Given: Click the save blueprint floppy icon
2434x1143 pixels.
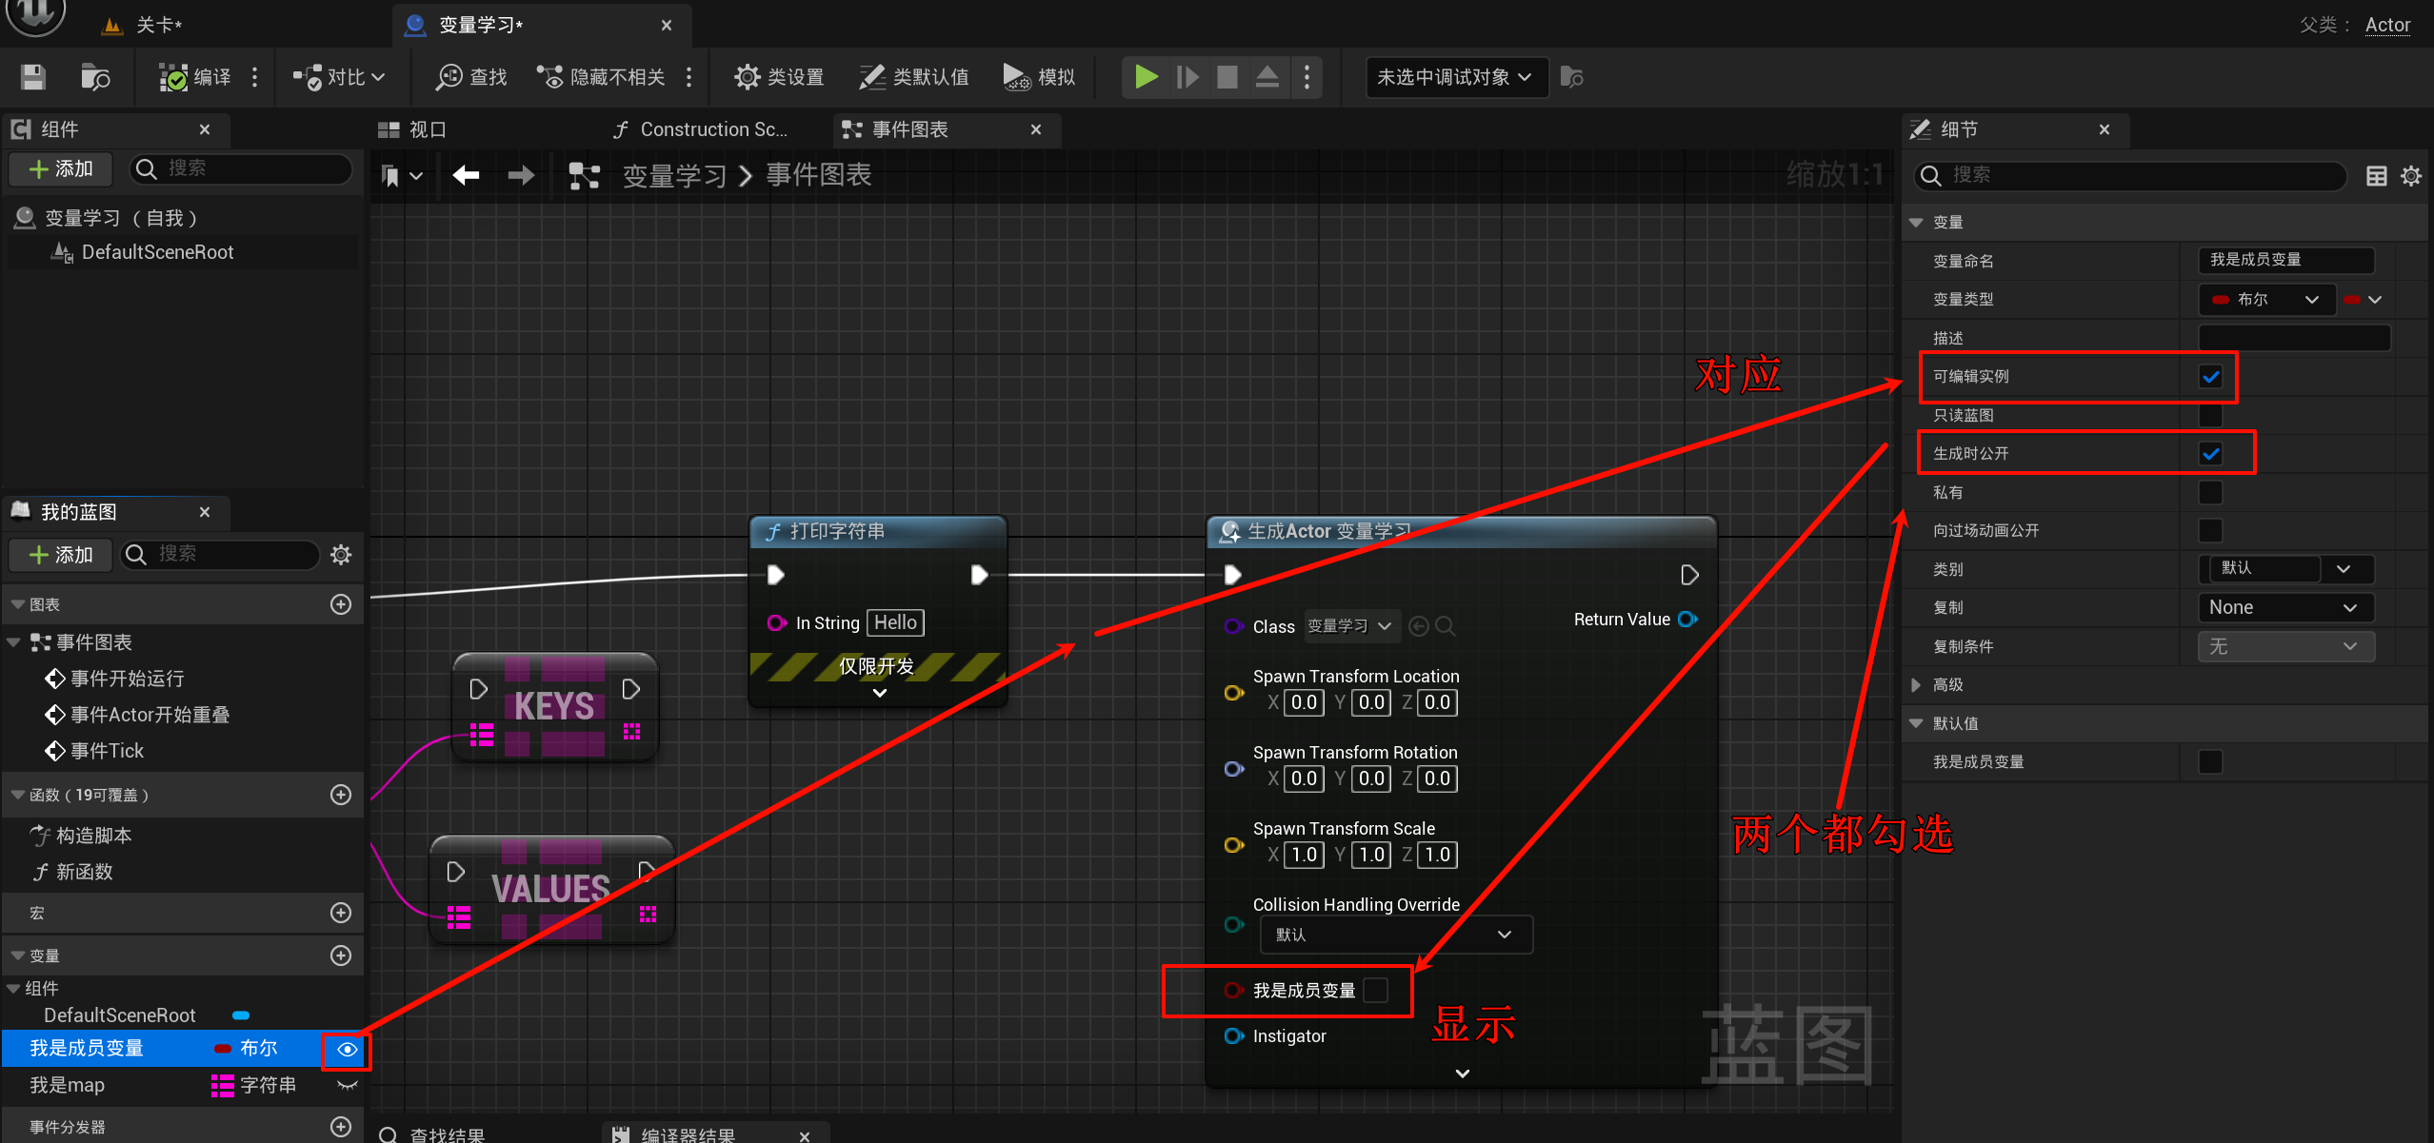Looking at the screenshot, I should tap(33, 77).
